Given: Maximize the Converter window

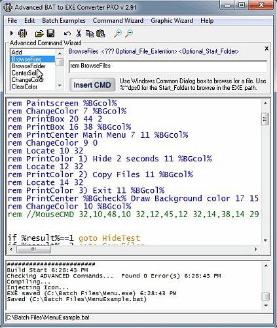Looking at the screenshot, I should [242, 5].
